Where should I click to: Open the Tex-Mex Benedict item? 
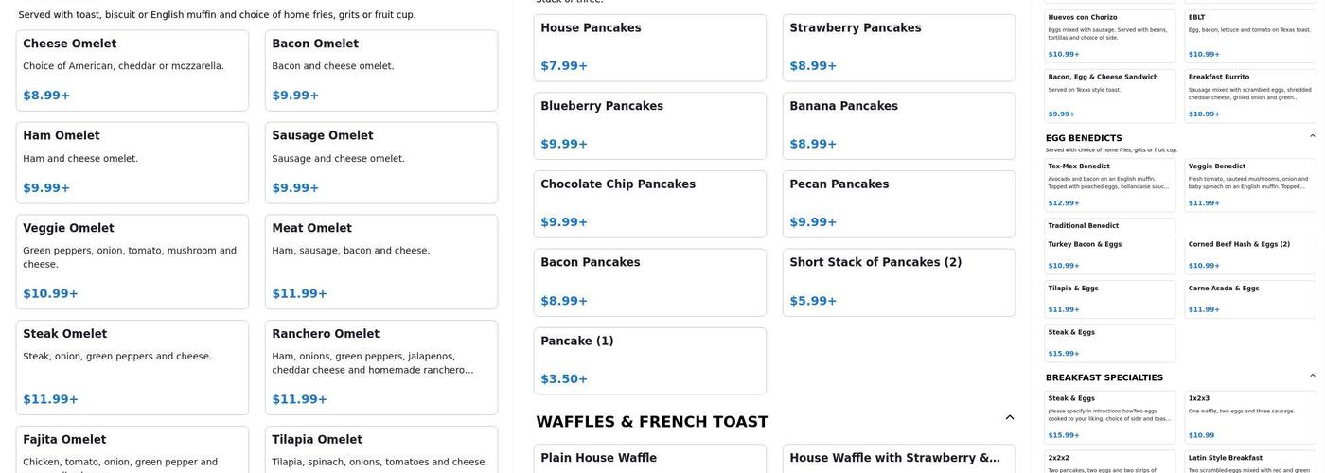click(1110, 184)
